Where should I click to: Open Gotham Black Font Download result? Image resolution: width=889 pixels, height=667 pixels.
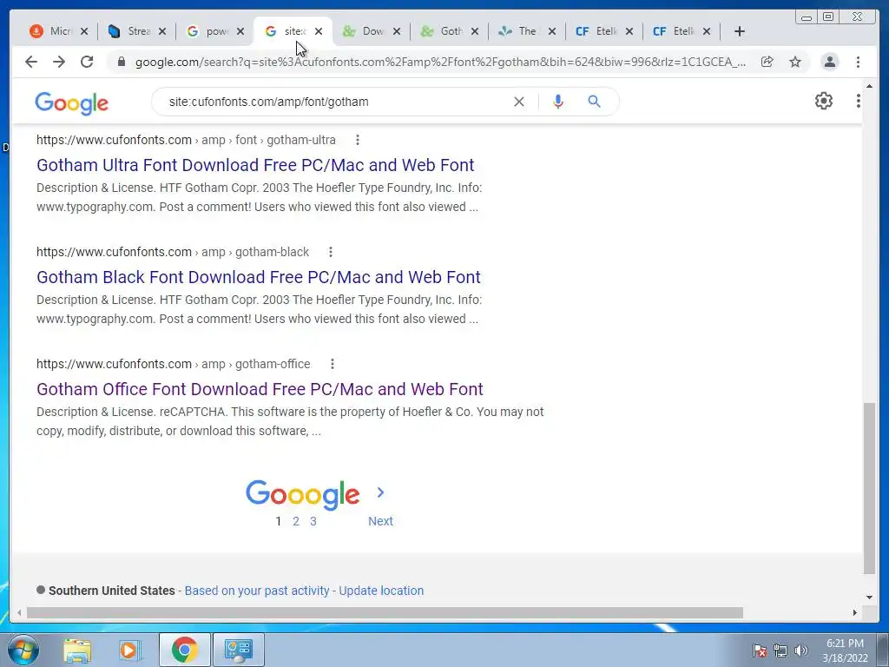tap(259, 277)
